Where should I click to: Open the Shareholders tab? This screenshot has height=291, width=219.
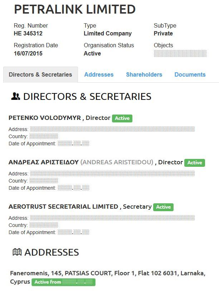tap(144, 75)
